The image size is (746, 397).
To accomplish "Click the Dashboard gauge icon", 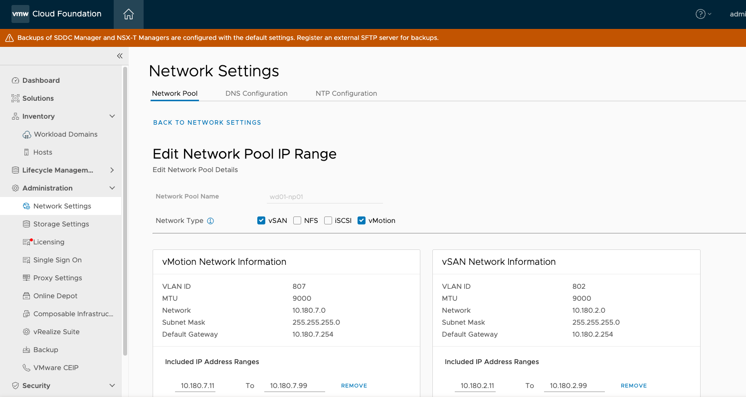I will 15,80.
